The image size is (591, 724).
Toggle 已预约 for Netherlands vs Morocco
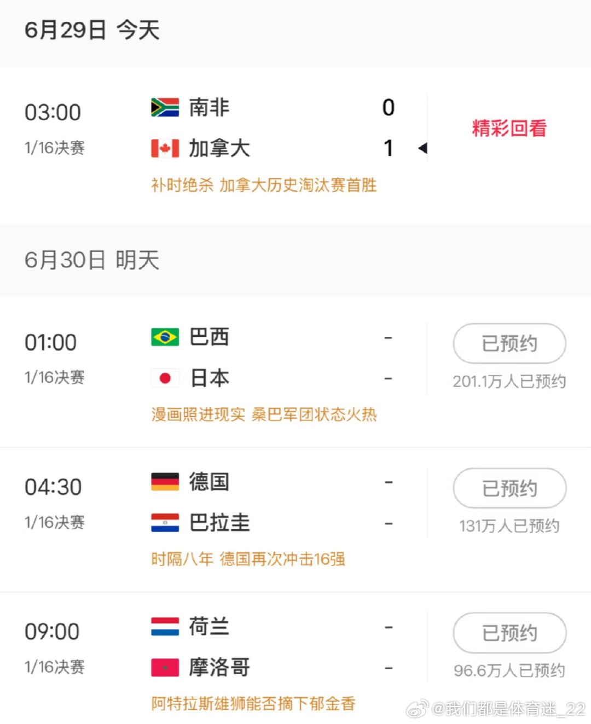pos(509,633)
